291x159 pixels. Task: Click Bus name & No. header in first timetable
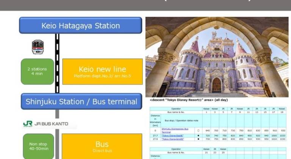[176, 112]
